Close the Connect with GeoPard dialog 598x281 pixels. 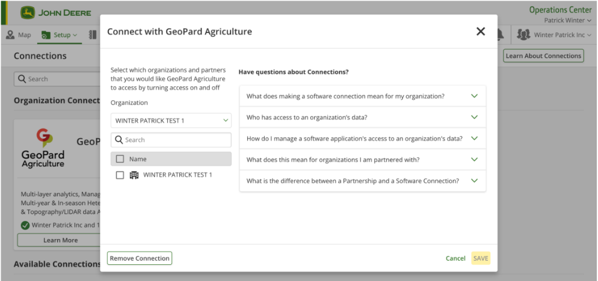481,32
